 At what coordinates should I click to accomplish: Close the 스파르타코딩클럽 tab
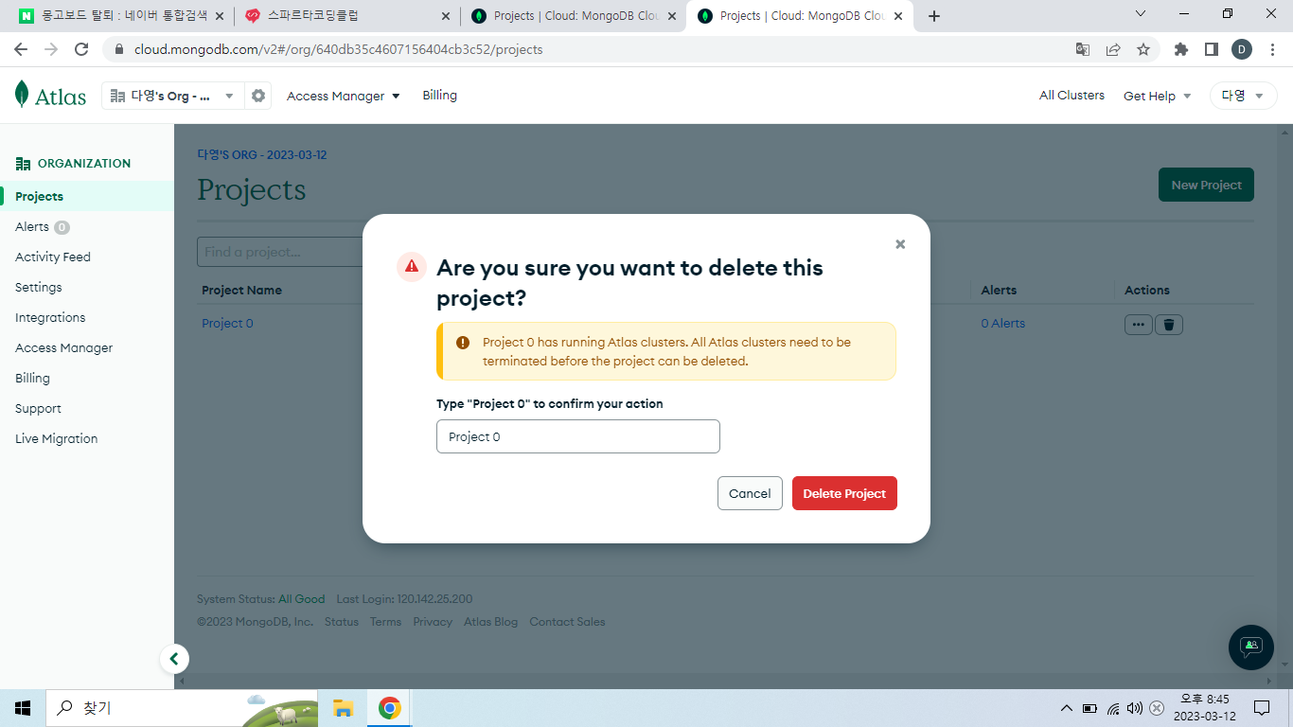pyautogui.click(x=446, y=16)
